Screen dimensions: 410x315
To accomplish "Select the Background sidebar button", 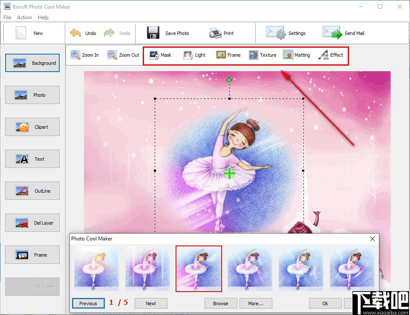I will coord(32,63).
